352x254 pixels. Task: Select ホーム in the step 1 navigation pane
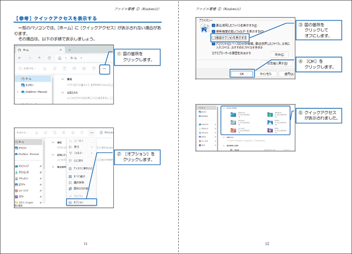[33, 79]
